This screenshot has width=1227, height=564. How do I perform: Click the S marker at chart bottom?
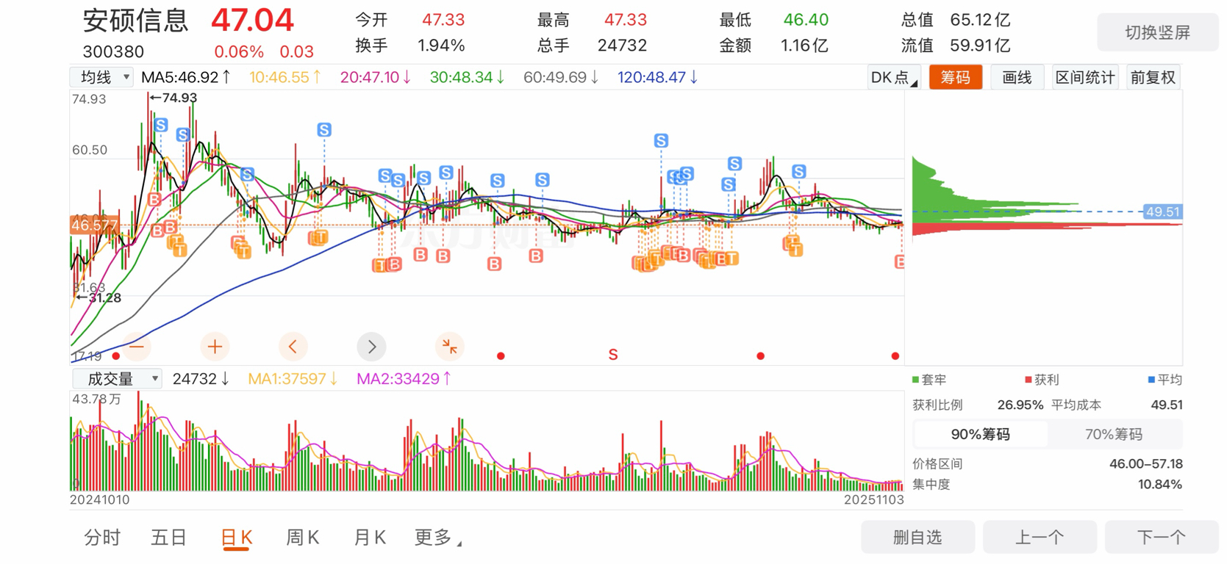click(613, 355)
